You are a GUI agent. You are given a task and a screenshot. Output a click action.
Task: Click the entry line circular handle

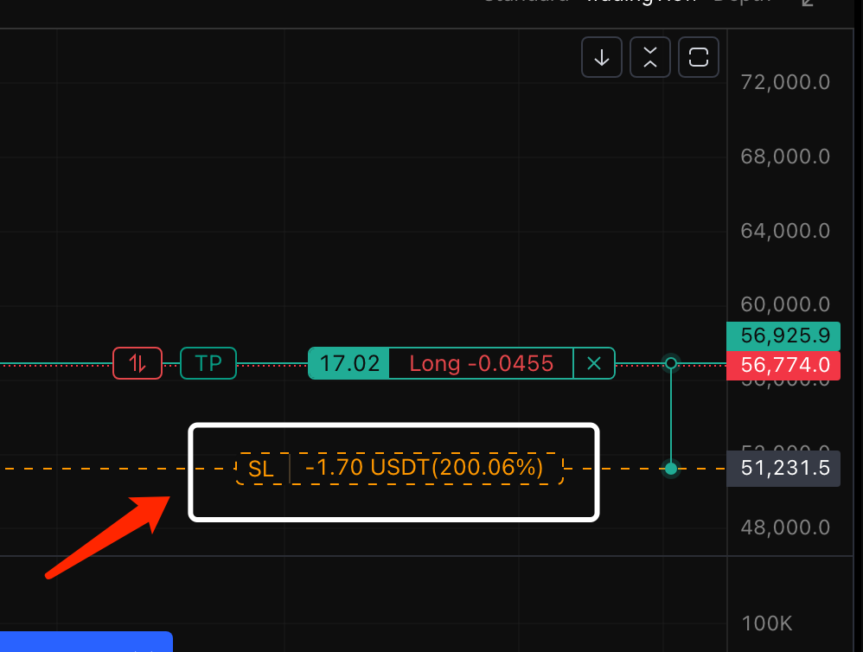click(x=670, y=363)
